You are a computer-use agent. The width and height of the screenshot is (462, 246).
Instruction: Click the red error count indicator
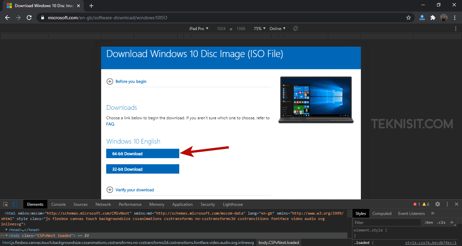(x=416, y=204)
